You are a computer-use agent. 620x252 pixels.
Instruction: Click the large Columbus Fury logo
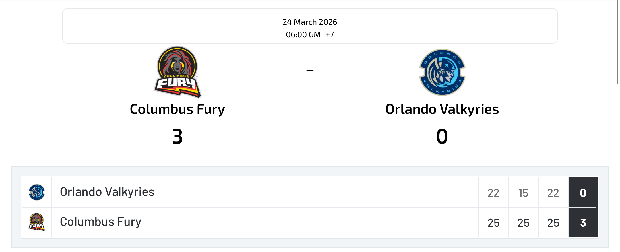(x=177, y=72)
